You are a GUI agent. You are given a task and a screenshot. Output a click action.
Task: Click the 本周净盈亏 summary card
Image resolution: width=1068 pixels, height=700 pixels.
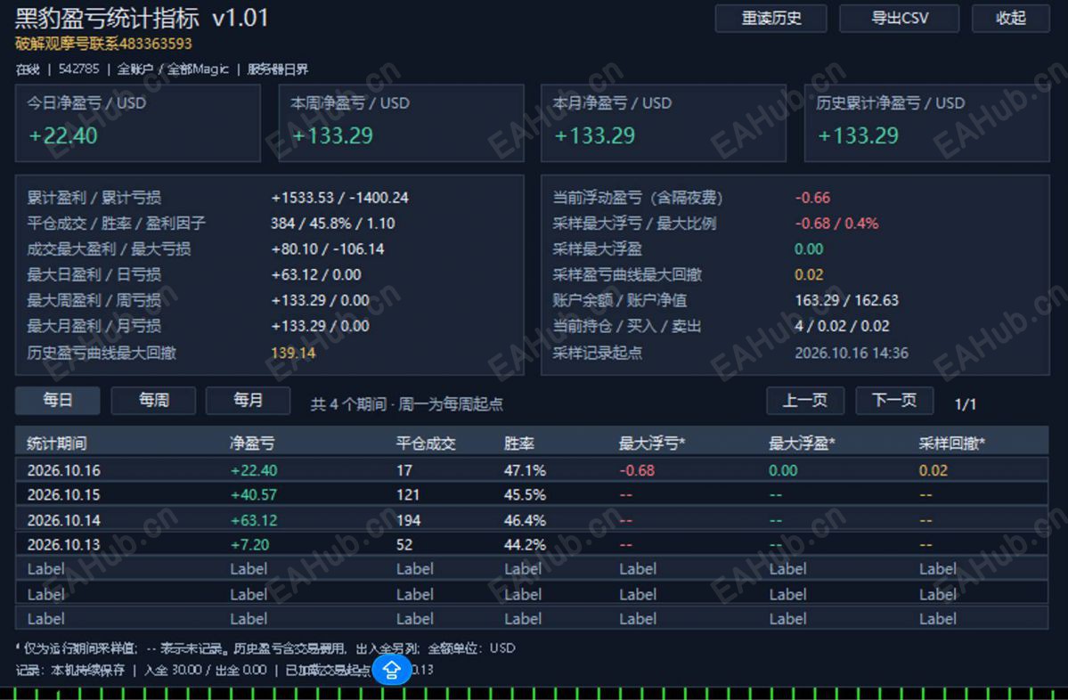point(401,123)
